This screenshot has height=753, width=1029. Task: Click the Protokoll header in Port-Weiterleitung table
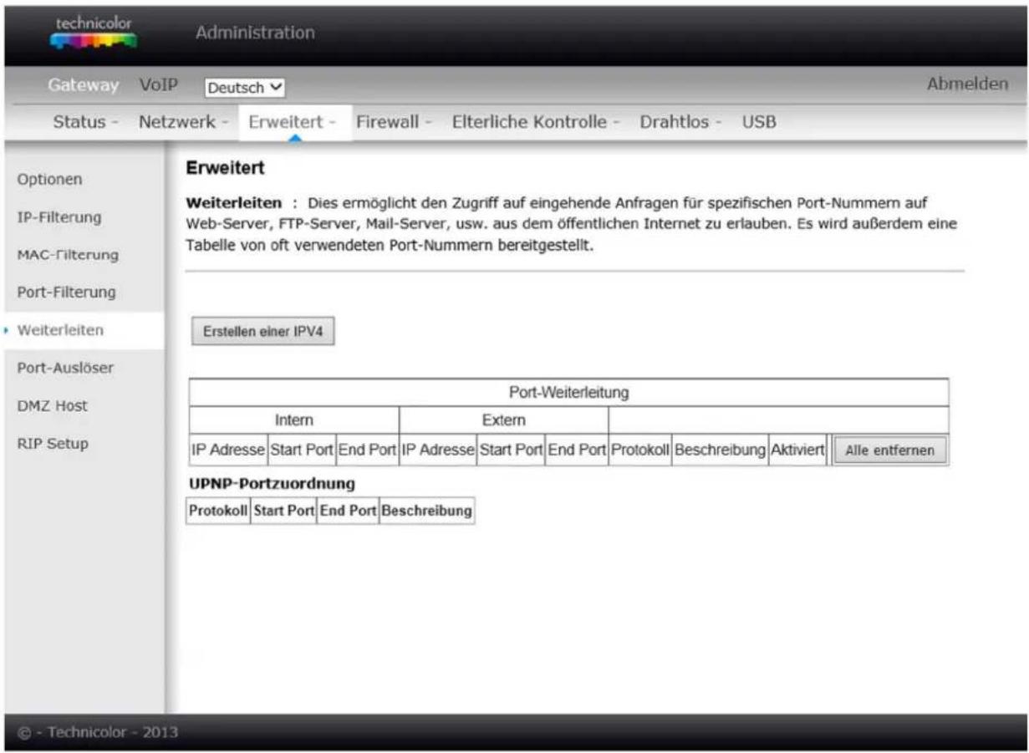639,450
